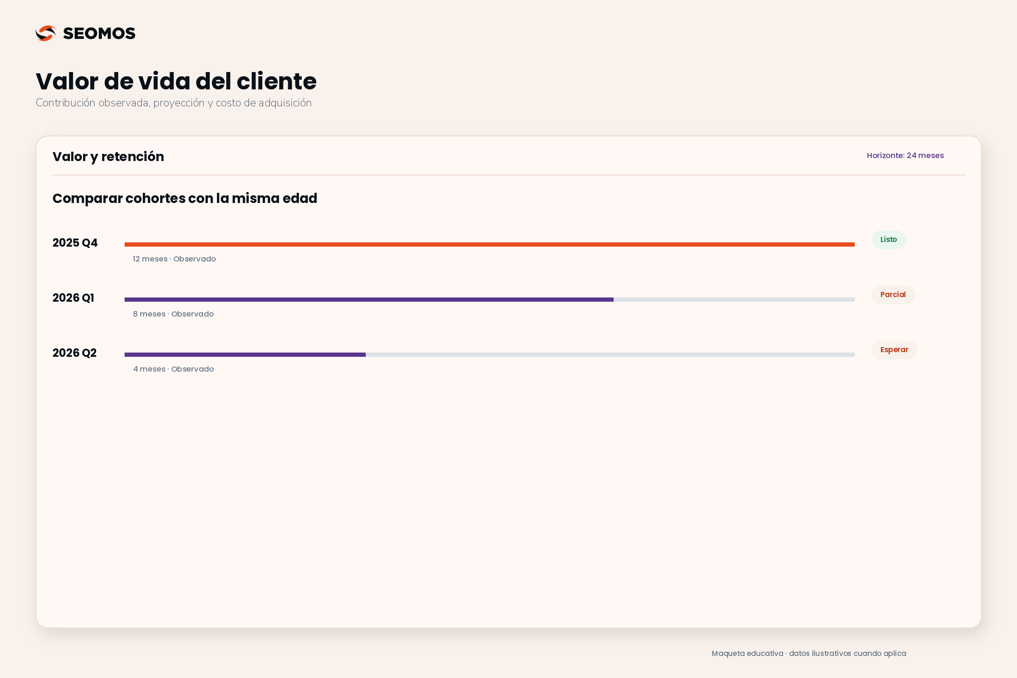Viewport: 1017px width, 678px height.
Task: Select the 2025 Q4 cohort label
Action: point(75,243)
